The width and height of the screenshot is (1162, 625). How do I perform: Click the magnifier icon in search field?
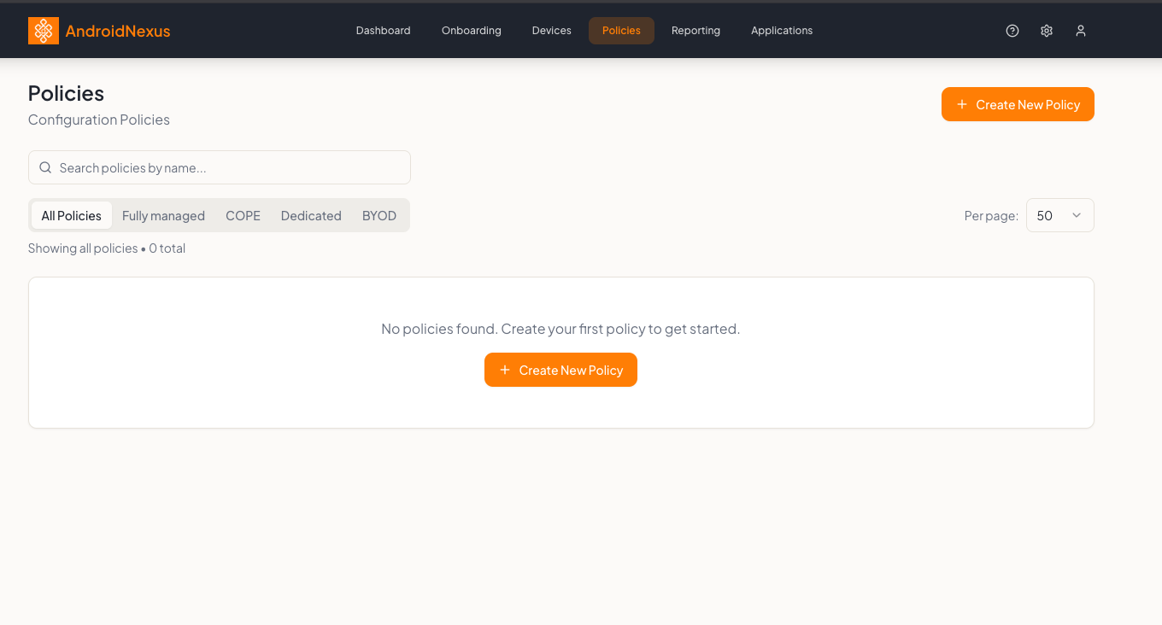46,168
